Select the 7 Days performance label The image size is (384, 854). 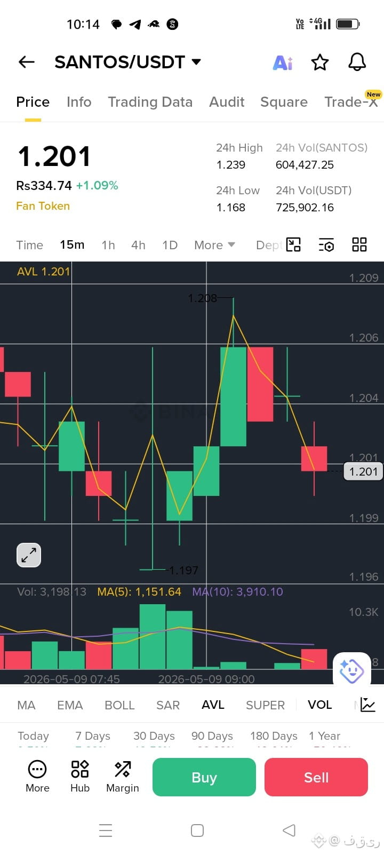click(93, 736)
